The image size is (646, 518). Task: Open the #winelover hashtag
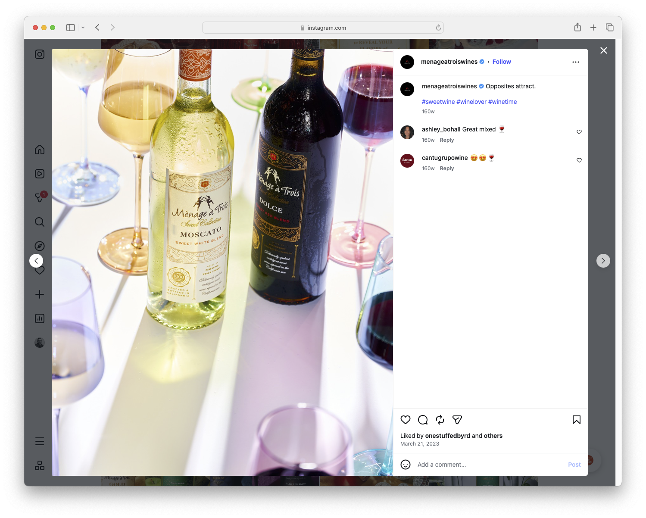[x=471, y=102]
